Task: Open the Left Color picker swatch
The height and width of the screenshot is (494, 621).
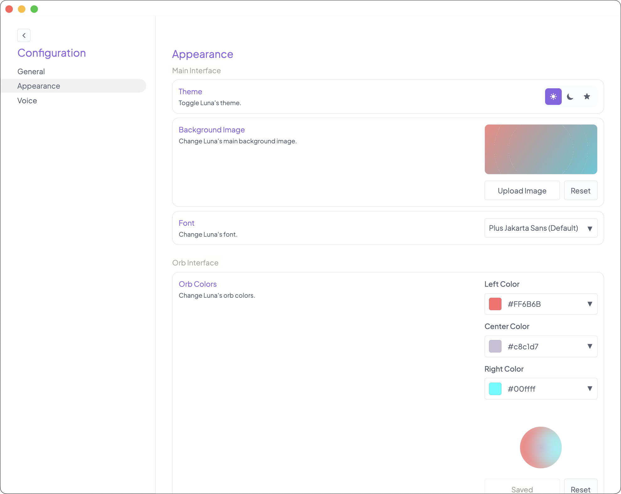Action: 495,304
